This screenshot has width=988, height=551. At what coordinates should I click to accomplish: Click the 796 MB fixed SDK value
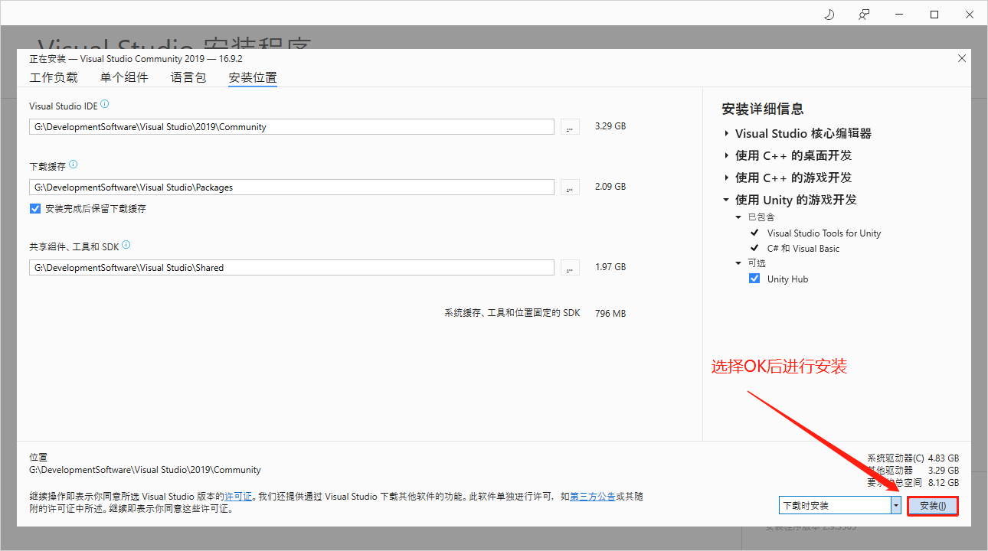click(610, 314)
